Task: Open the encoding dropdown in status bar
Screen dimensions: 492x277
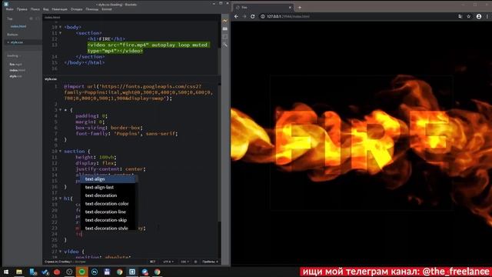Action: click(x=168, y=262)
